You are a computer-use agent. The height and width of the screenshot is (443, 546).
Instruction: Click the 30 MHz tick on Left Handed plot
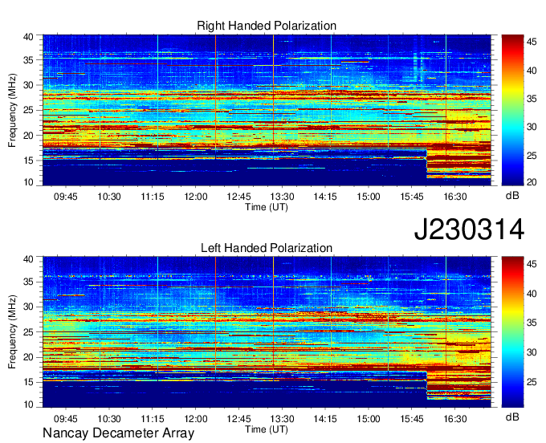pos(28,307)
